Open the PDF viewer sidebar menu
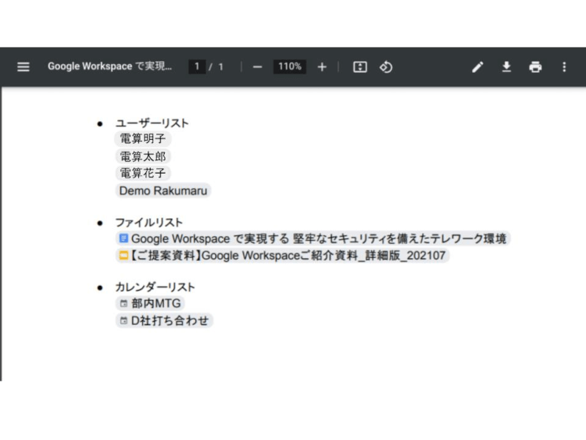 (23, 67)
